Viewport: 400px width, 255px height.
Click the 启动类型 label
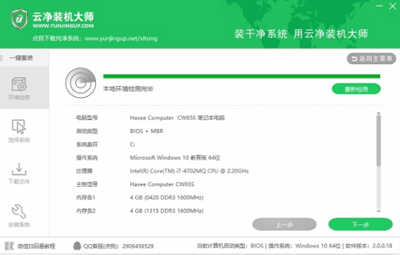pos(87,131)
